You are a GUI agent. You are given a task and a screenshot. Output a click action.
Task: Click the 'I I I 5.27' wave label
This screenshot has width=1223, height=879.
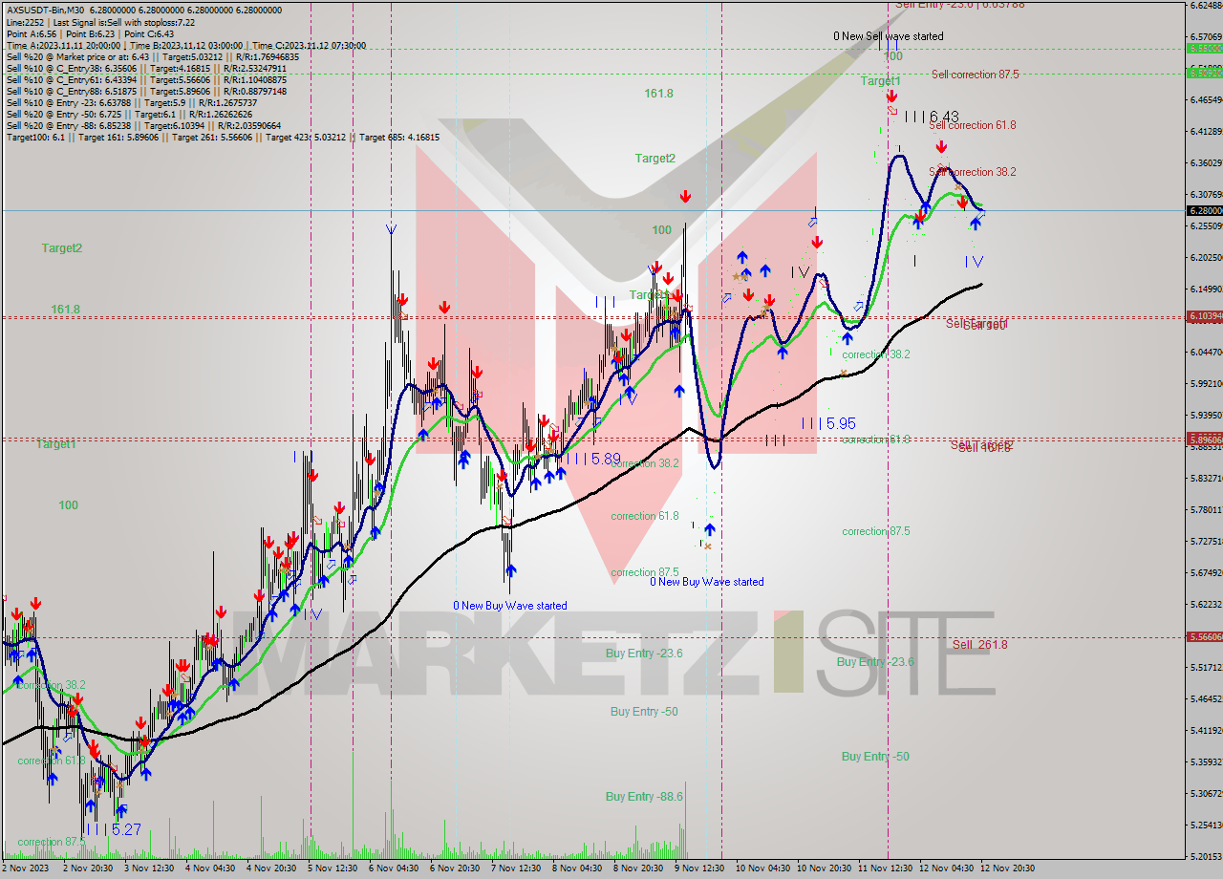pyautogui.click(x=113, y=829)
